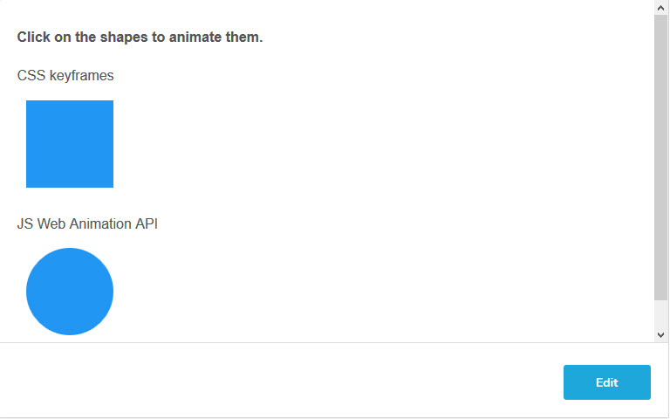Animate the blue square shape
Screen dimensions: 670x419
[70, 144]
